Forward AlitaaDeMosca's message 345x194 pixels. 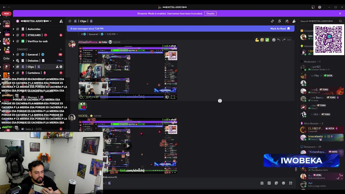284,40
